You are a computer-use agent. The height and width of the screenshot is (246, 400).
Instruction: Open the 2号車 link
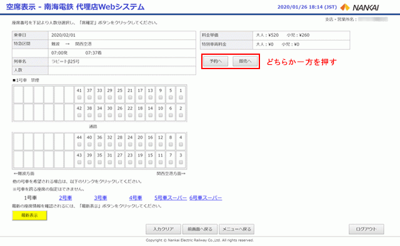66,198
